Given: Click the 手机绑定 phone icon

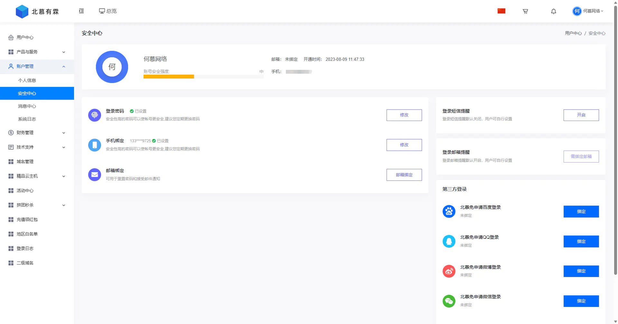Looking at the screenshot, I should click(94, 145).
